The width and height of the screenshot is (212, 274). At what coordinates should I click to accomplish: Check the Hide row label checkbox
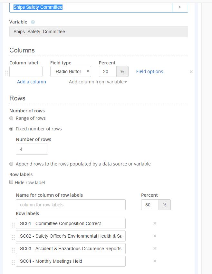(x=12, y=182)
